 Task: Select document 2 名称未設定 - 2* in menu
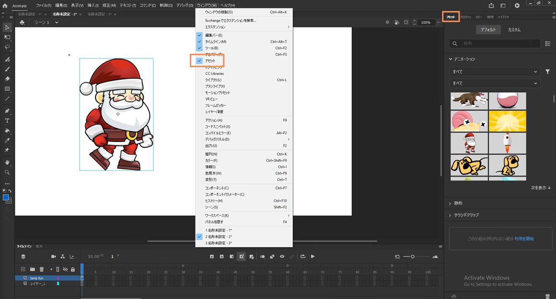pos(244,237)
